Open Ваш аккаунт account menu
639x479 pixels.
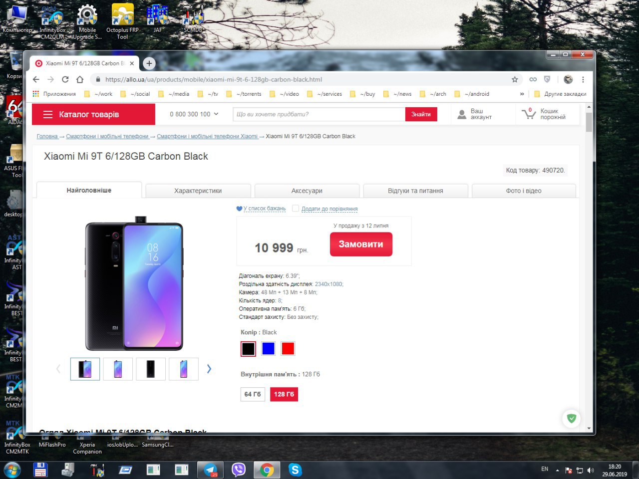tap(475, 114)
